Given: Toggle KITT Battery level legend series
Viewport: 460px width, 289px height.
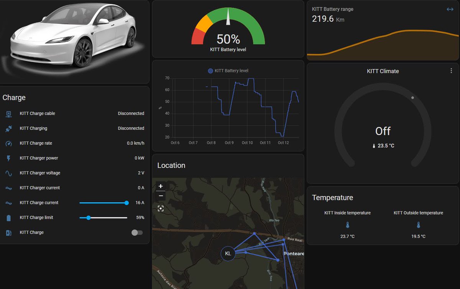Looking at the screenshot, I should (228, 71).
